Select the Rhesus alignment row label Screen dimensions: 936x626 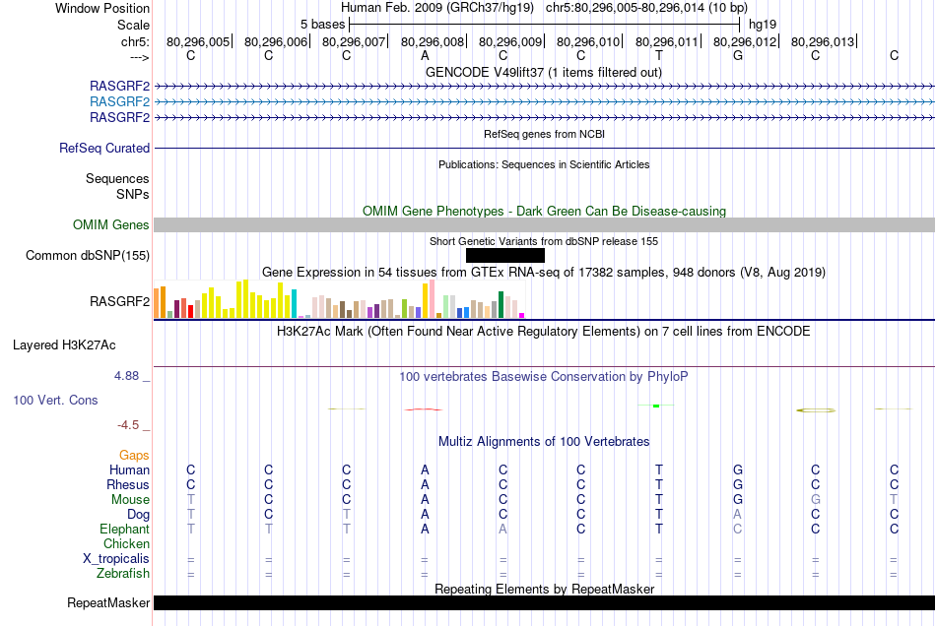pos(128,484)
